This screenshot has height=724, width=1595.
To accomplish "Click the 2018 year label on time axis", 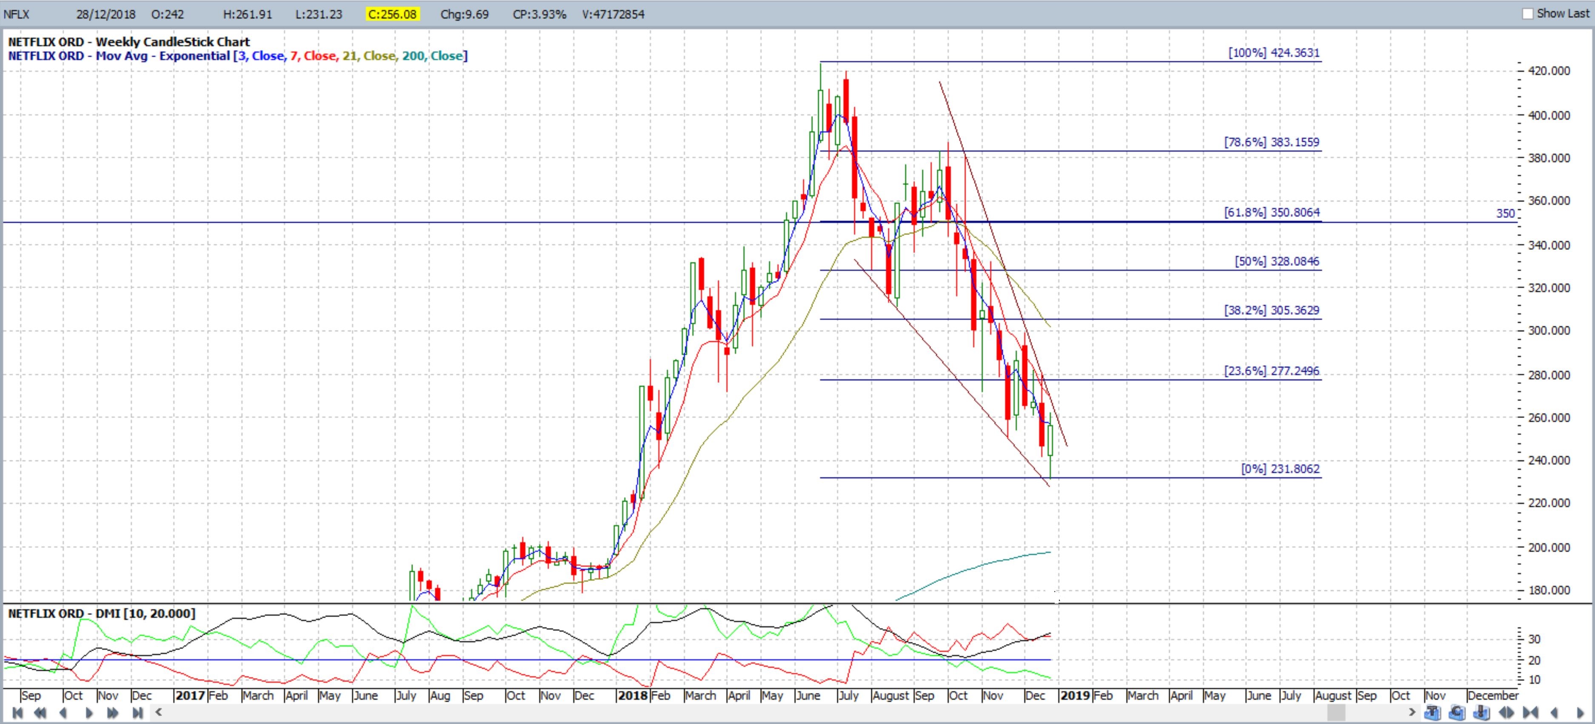I will (633, 695).
